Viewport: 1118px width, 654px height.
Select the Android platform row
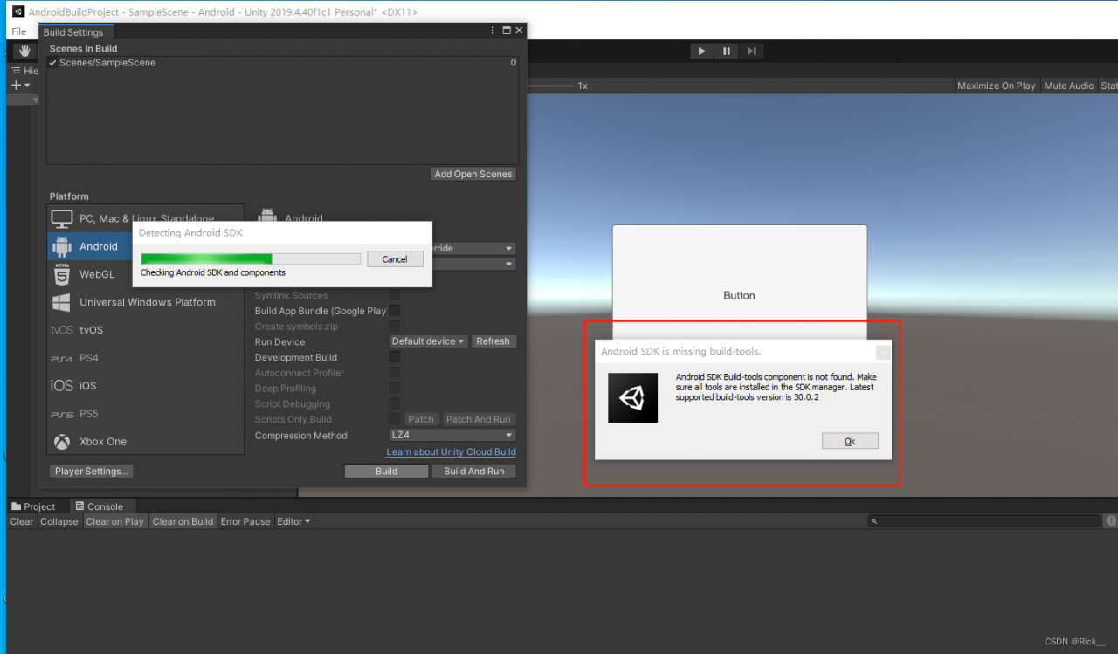(146, 246)
